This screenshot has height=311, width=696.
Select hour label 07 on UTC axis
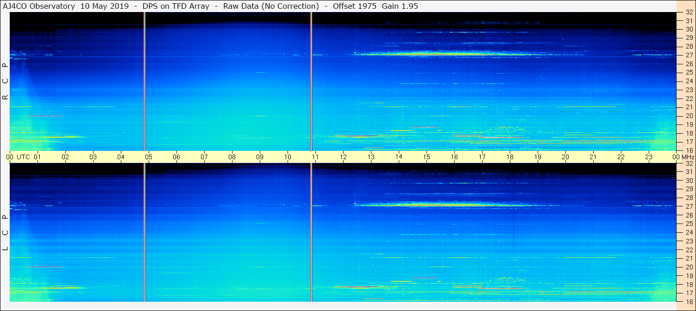click(204, 157)
